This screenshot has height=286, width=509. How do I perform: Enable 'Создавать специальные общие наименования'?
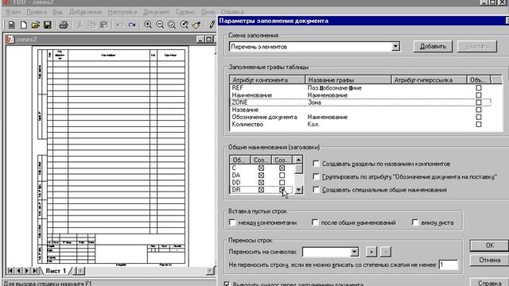[317, 190]
